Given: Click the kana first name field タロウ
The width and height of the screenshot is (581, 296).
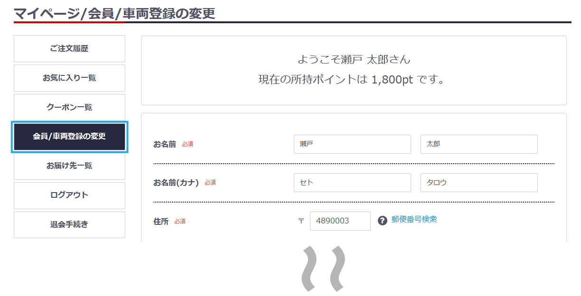Looking at the screenshot, I should [478, 183].
